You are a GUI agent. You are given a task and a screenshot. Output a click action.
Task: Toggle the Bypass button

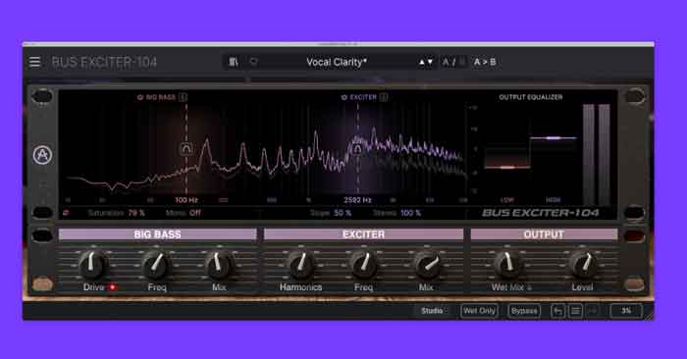point(524,311)
